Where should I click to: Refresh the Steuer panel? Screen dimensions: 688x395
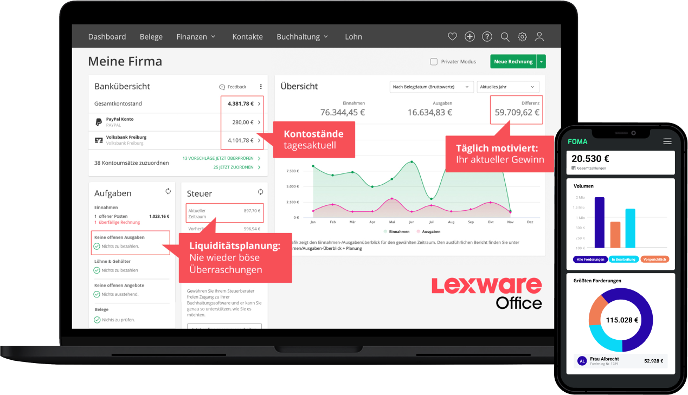pyautogui.click(x=260, y=192)
